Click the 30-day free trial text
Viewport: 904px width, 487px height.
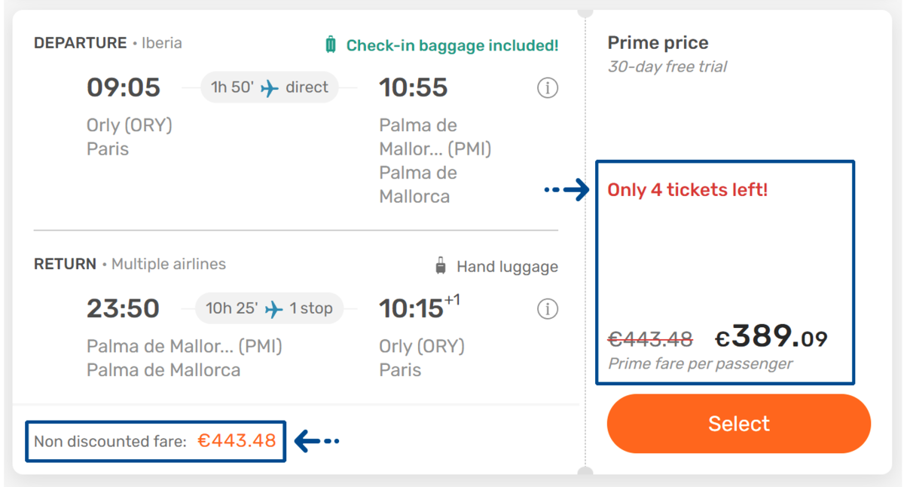tap(667, 66)
